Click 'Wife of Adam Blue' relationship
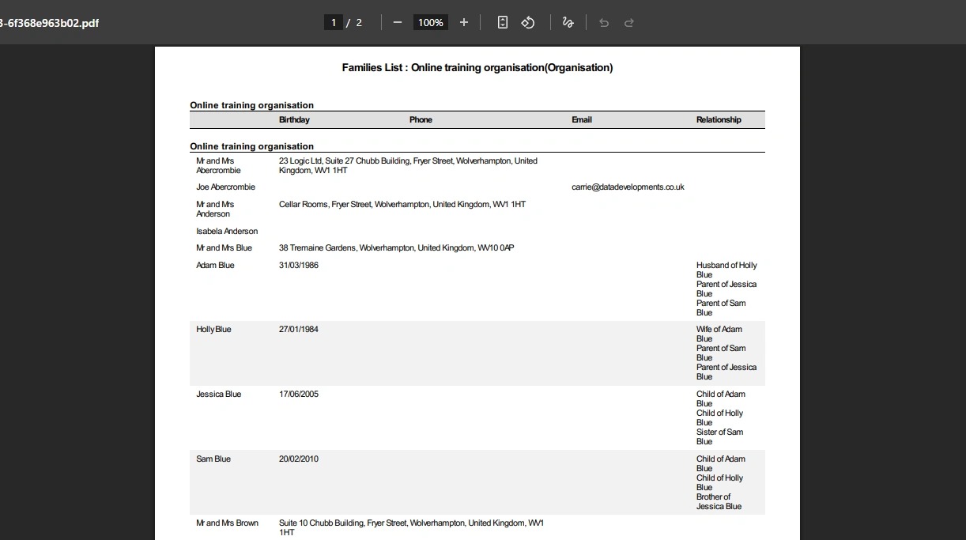This screenshot has height=540, width=966. click(719, 334)
